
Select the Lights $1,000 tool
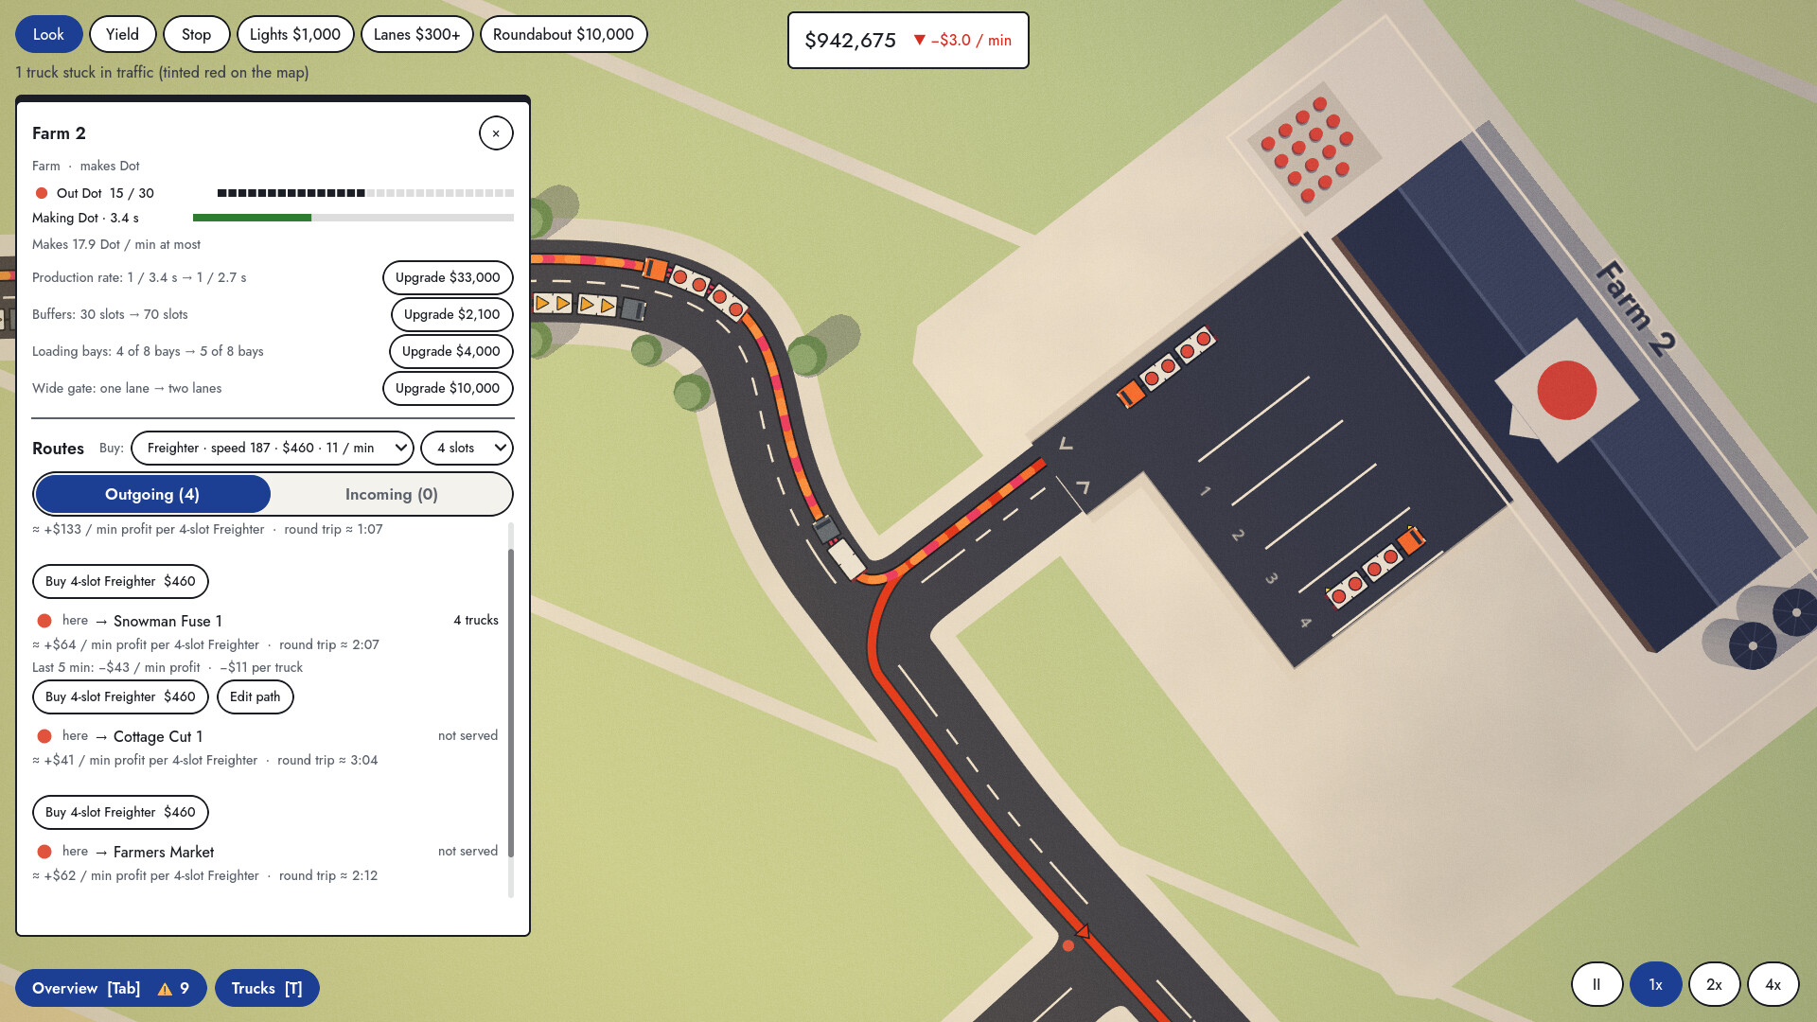295,34
